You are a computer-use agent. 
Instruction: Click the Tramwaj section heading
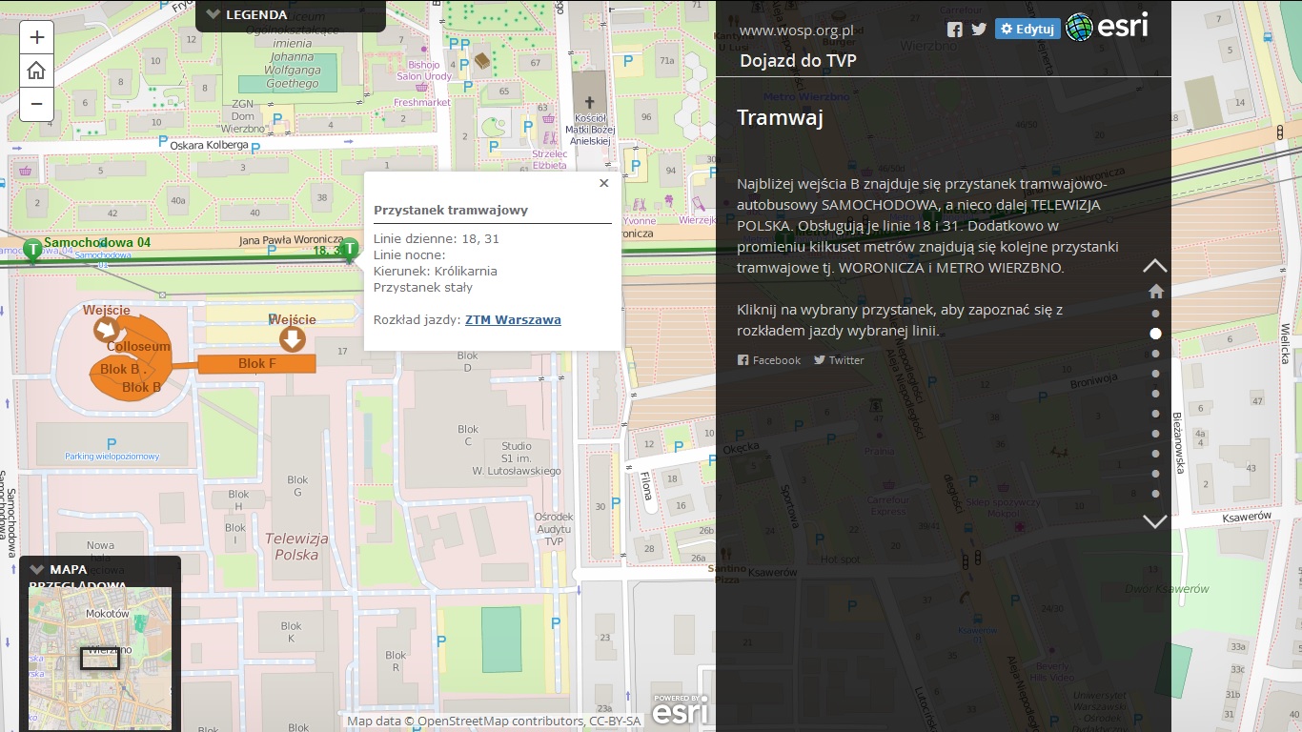[x=780, y=117]
